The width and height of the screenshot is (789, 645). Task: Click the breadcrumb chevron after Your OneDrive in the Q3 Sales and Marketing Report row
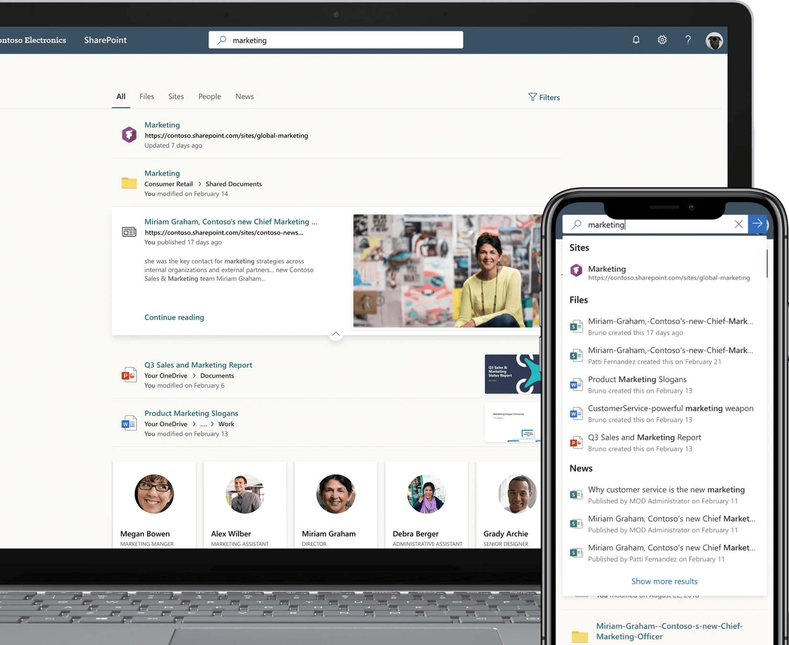[194, 376]
